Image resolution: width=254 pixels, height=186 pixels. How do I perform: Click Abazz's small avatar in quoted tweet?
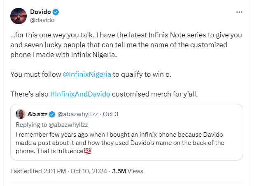pyautogui.click(x=20, y=114)
